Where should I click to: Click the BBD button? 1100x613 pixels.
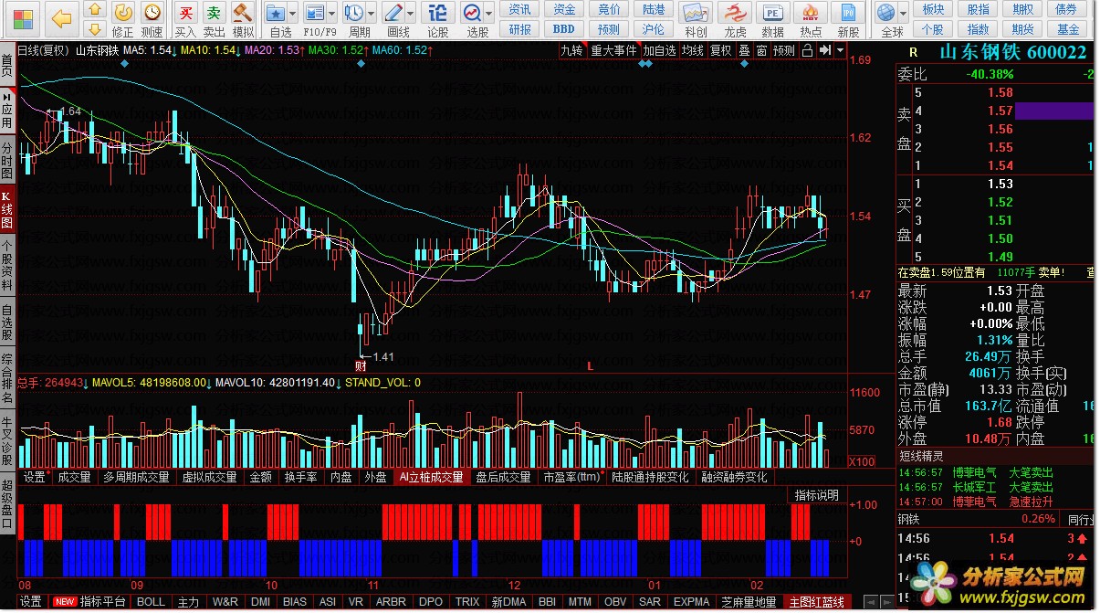565,29
